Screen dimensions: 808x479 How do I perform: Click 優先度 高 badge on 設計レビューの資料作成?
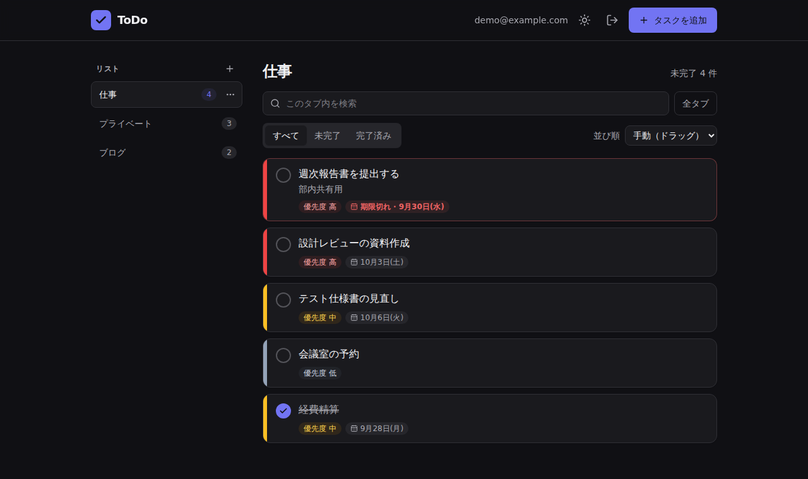(320, 262)
